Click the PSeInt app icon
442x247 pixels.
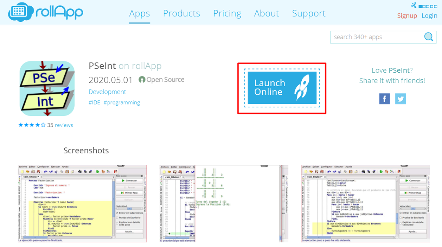point(47,88)
